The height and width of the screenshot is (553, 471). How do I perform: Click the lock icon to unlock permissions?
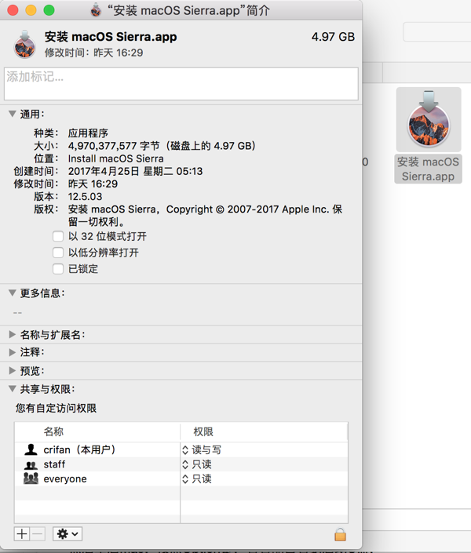click(x=340, y=534)
